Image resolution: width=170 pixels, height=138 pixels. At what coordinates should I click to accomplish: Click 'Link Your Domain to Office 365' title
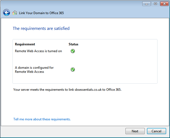(41, 13)
